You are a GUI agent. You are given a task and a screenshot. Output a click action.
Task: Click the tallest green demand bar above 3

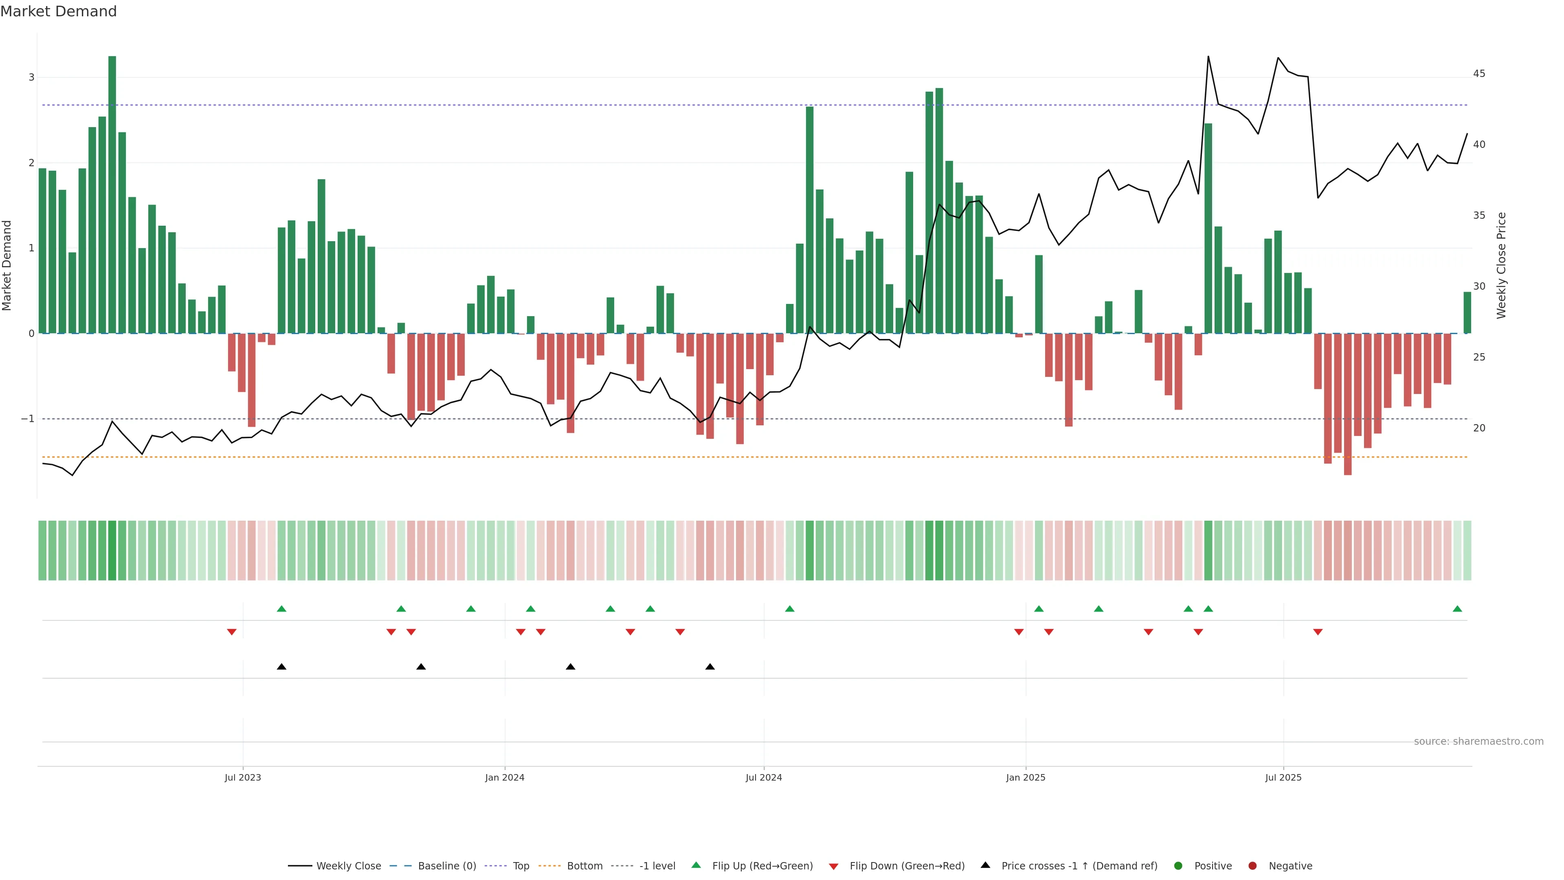112,194
